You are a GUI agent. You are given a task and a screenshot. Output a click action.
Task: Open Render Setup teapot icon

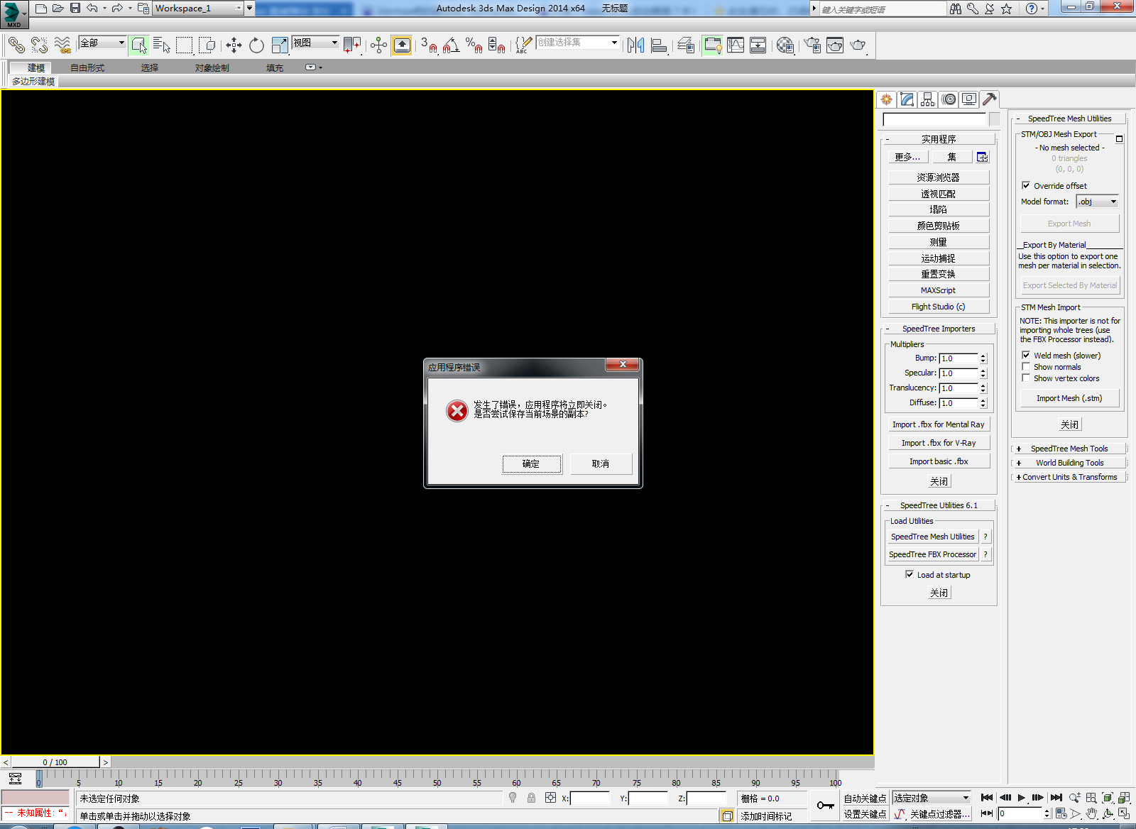(x=812, y=45)
